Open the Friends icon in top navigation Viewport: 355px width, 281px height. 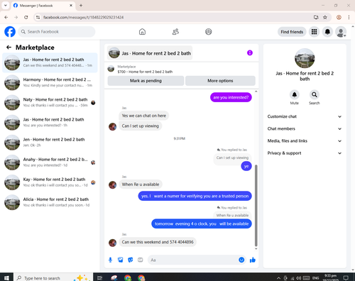[x=175, y=32]
